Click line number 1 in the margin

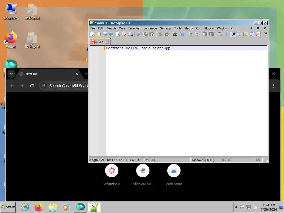coord(97,48)
